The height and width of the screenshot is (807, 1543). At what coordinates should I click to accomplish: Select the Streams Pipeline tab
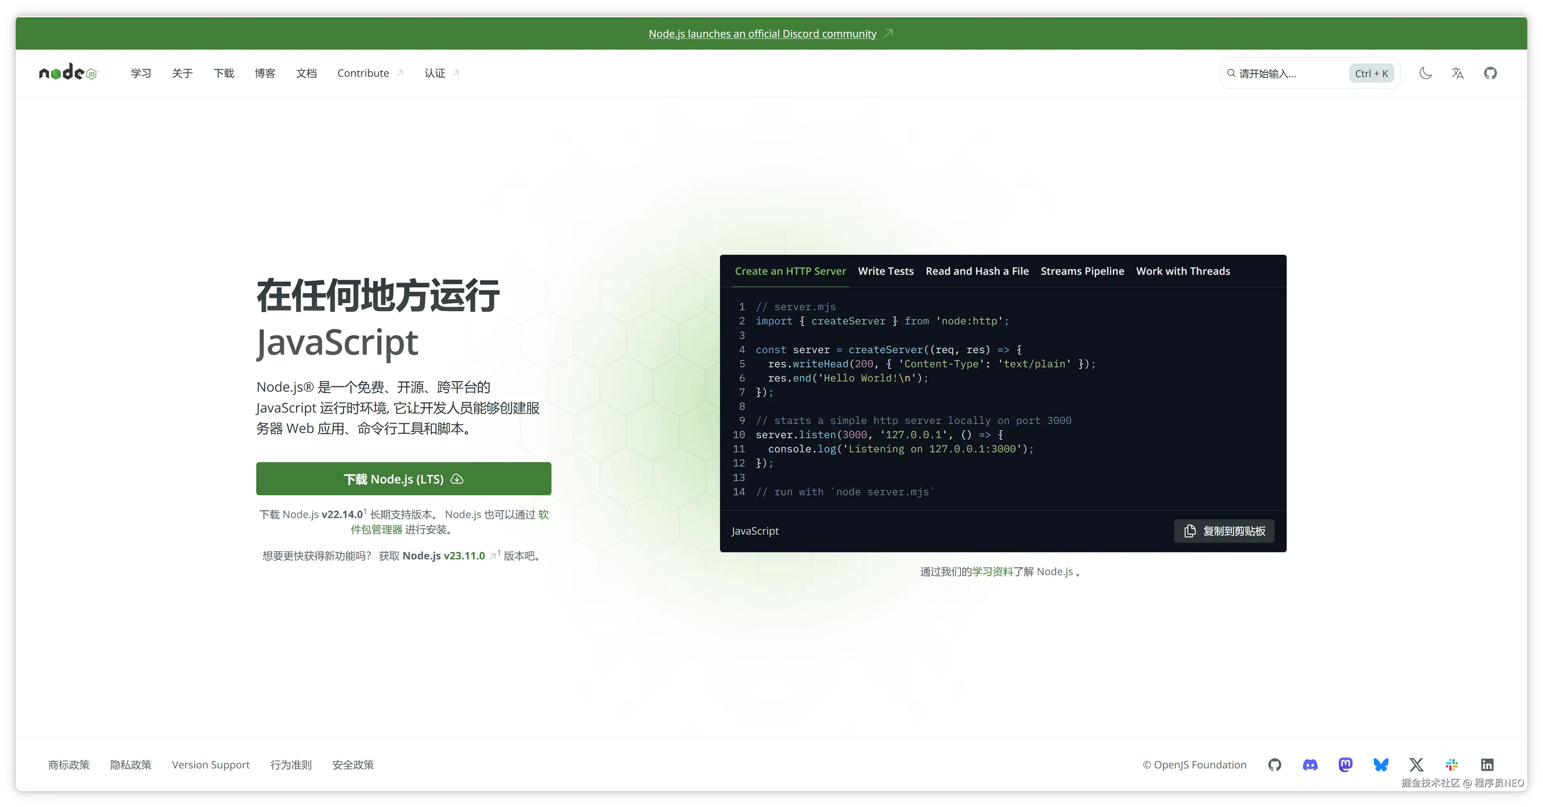click(1082, 271)
